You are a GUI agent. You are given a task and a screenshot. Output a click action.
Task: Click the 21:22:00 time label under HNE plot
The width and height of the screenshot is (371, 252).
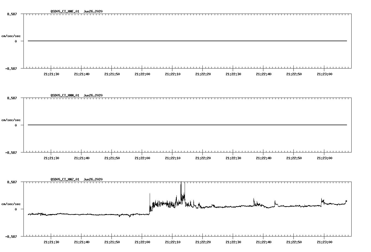tap(142, 74)
